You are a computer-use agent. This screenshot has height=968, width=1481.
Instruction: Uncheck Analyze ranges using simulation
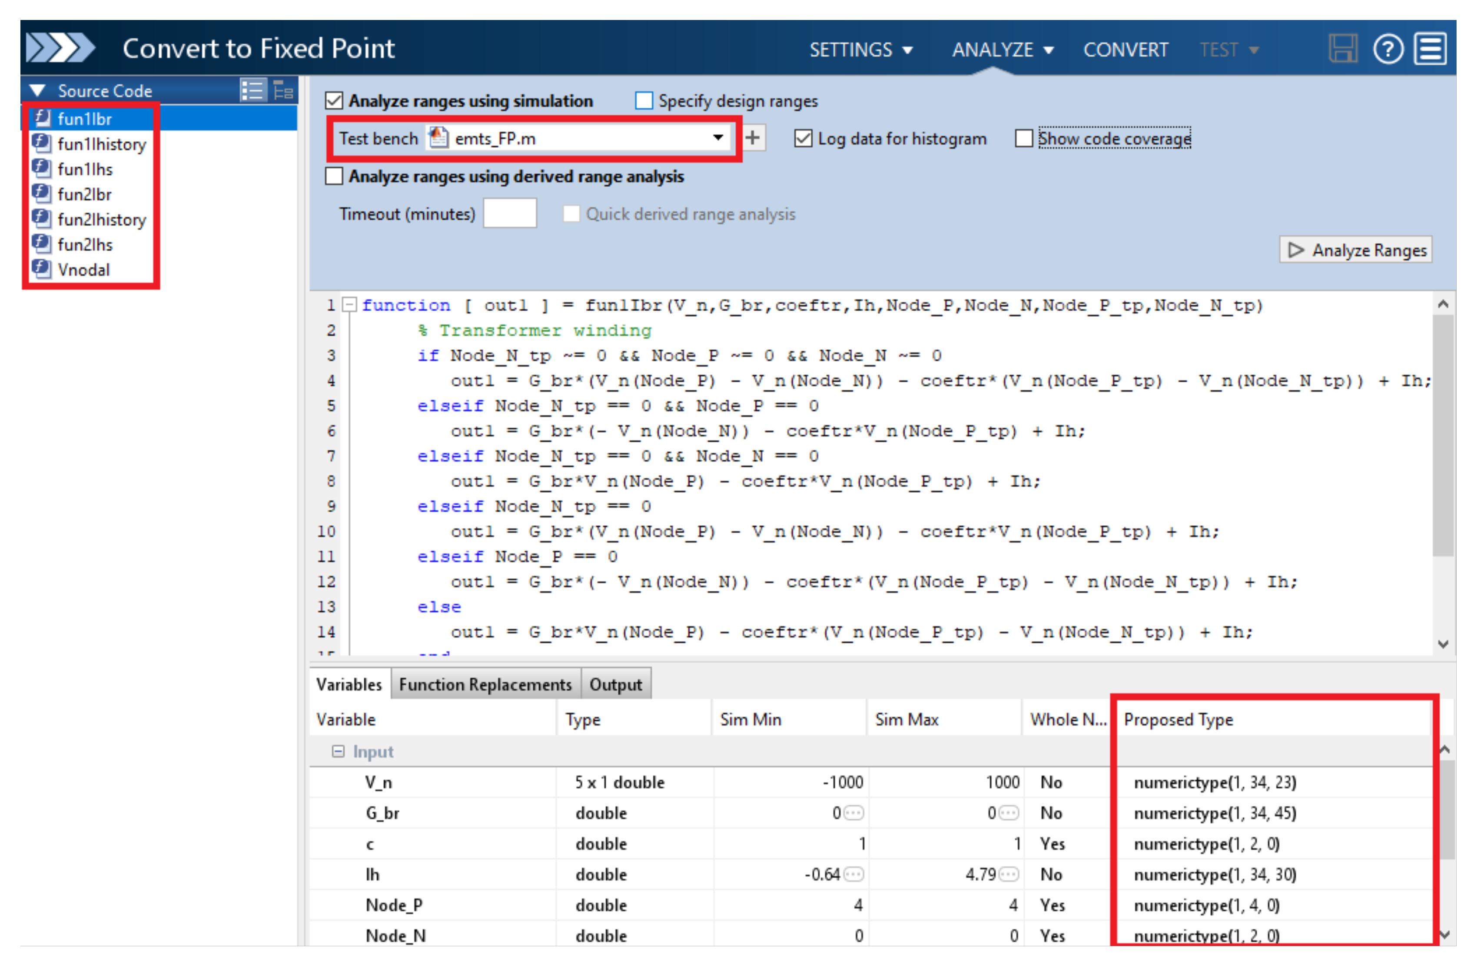(335, 101)
